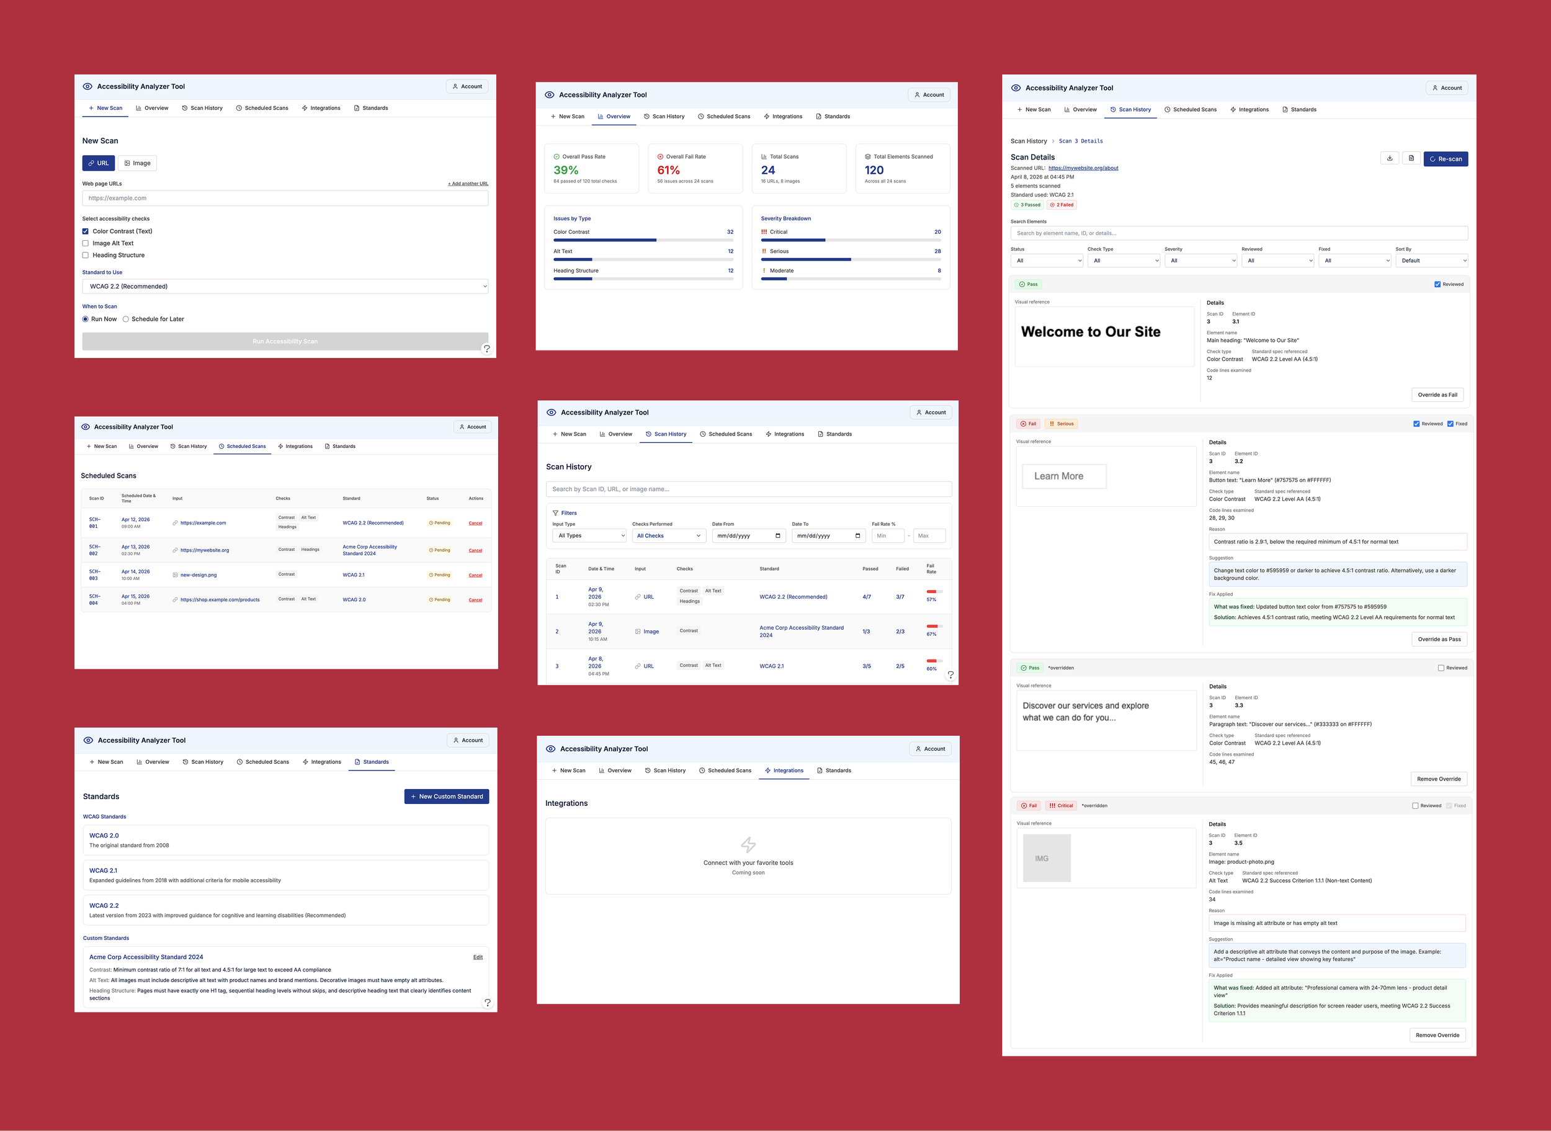The height and width of the screenshot is (1131, 1551).
Task: Select the Image input type button
Action: (x=138, y=163)
